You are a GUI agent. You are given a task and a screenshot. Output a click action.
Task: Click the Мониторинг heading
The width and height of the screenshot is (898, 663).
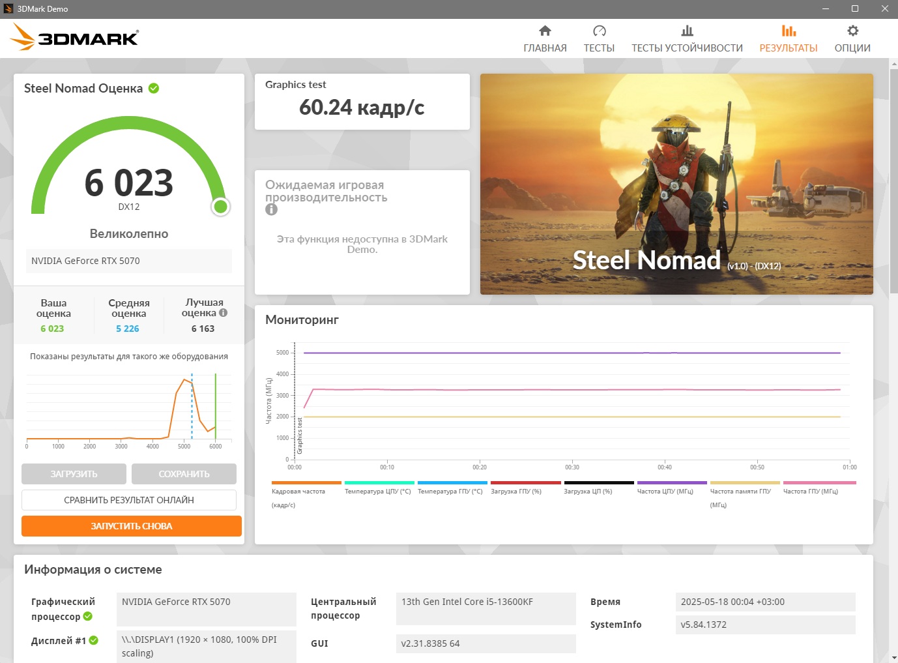click(302, 319)
